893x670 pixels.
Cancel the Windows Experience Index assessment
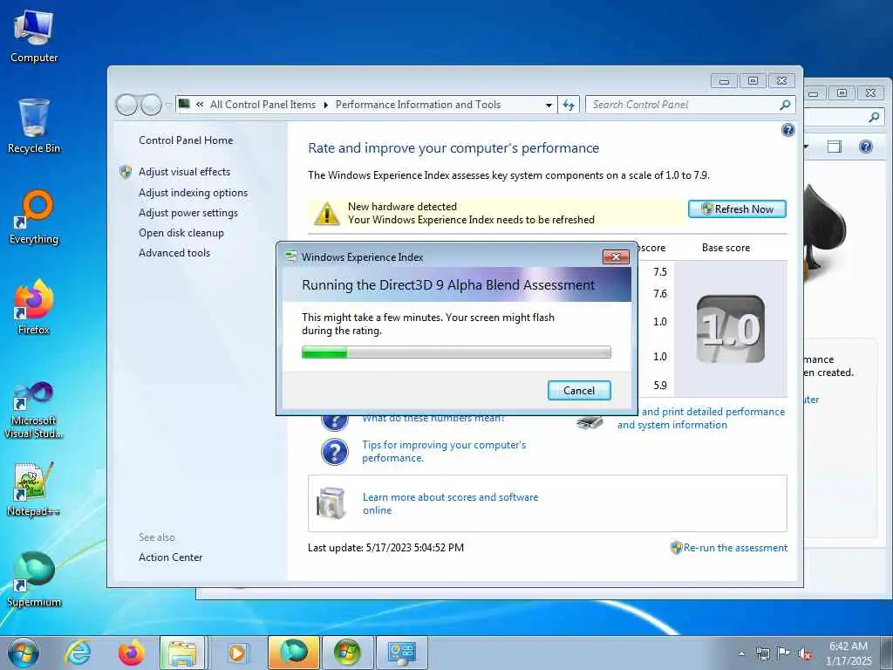[x=579, y=391]
